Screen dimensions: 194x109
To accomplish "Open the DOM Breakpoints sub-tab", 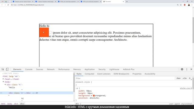I will point(121,74).
